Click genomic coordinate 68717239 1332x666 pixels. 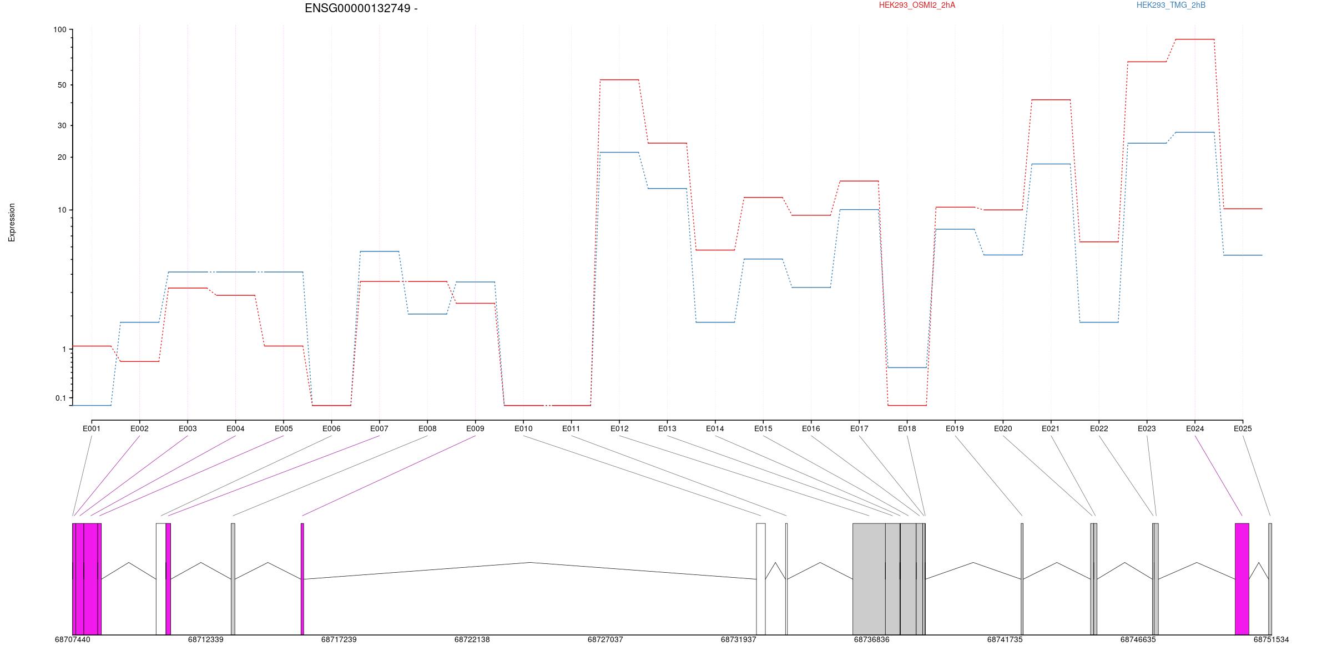(x=339, y=639)
